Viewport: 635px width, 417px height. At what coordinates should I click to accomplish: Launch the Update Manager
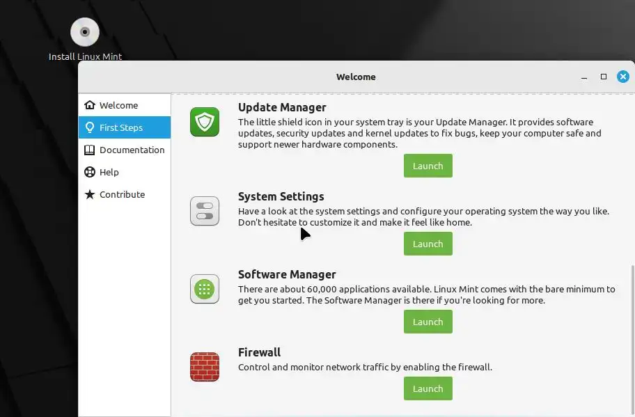(x=428, y=166)
